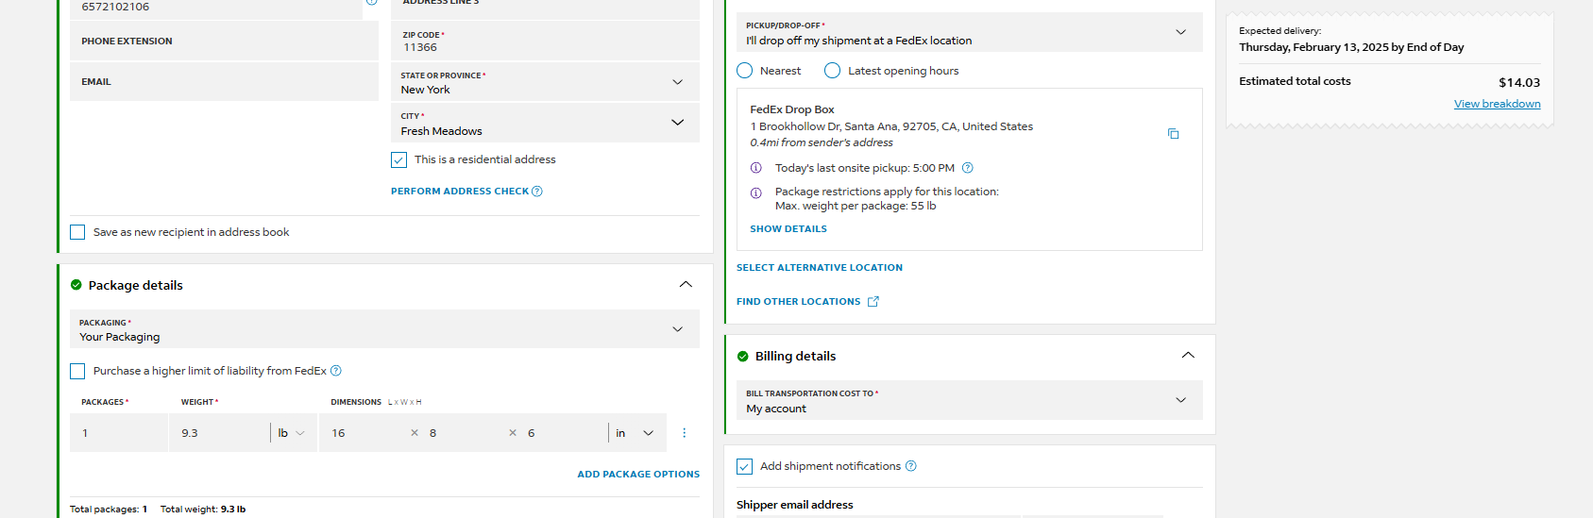Click the expected delivery date text
1593x518 pixels.
pyautogui.click(x=1351, y=47)
